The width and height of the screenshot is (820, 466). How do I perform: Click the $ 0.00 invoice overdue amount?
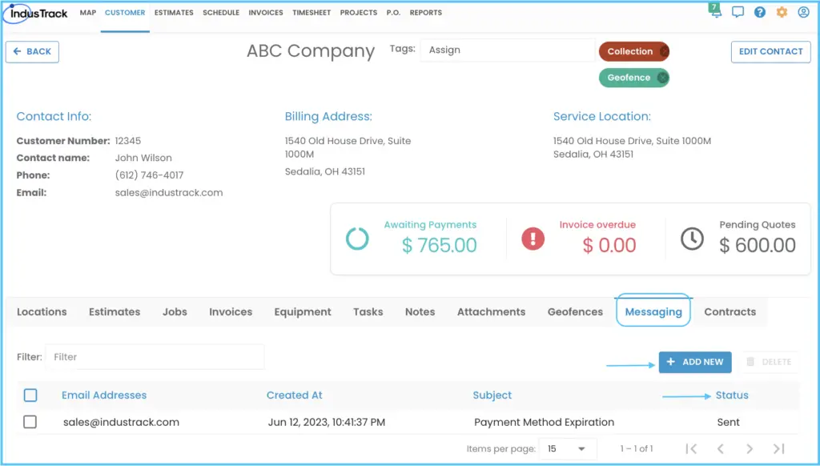coord(609,245)
